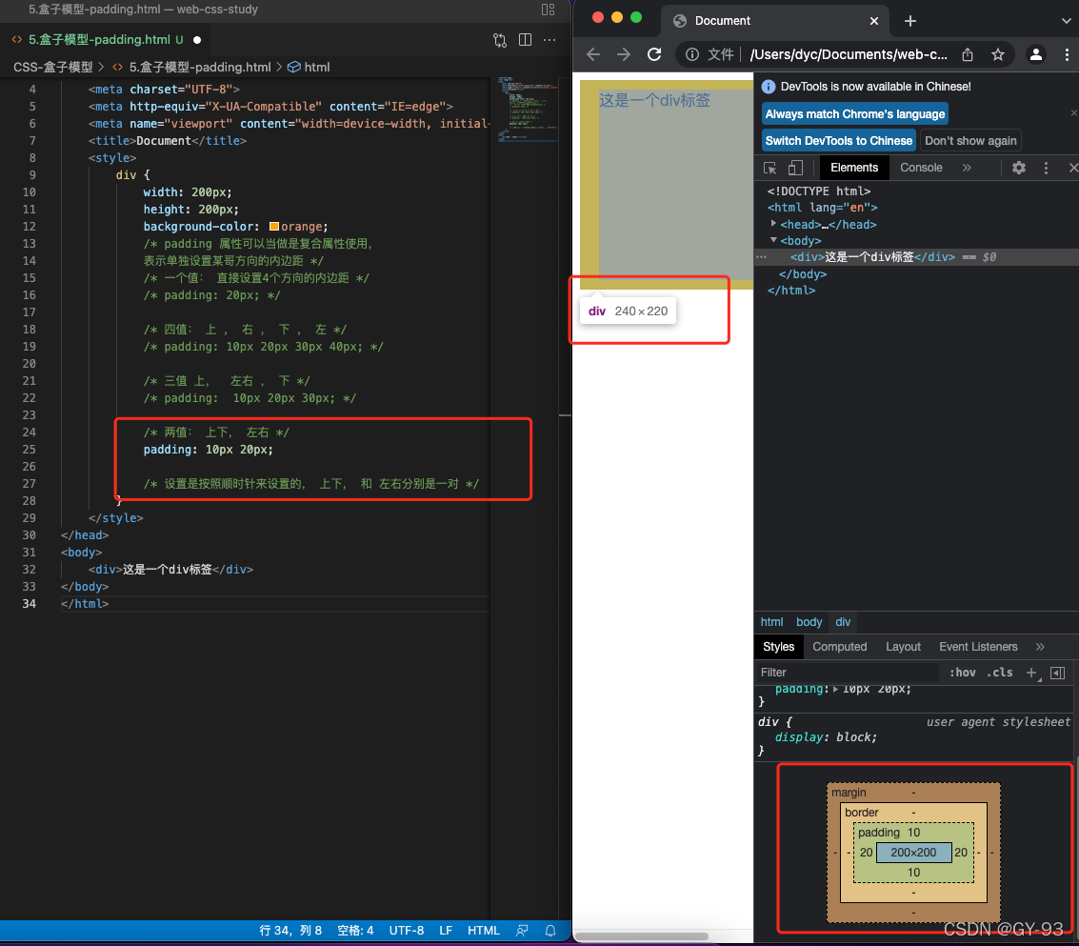Open a new browser tab
The image size is (1079, 946).
pos(910,21)
